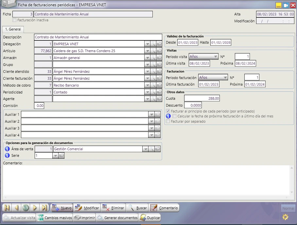Click the next record arrow icon
Viewport: 297px width, 225px height.
[x=35, y=208]
